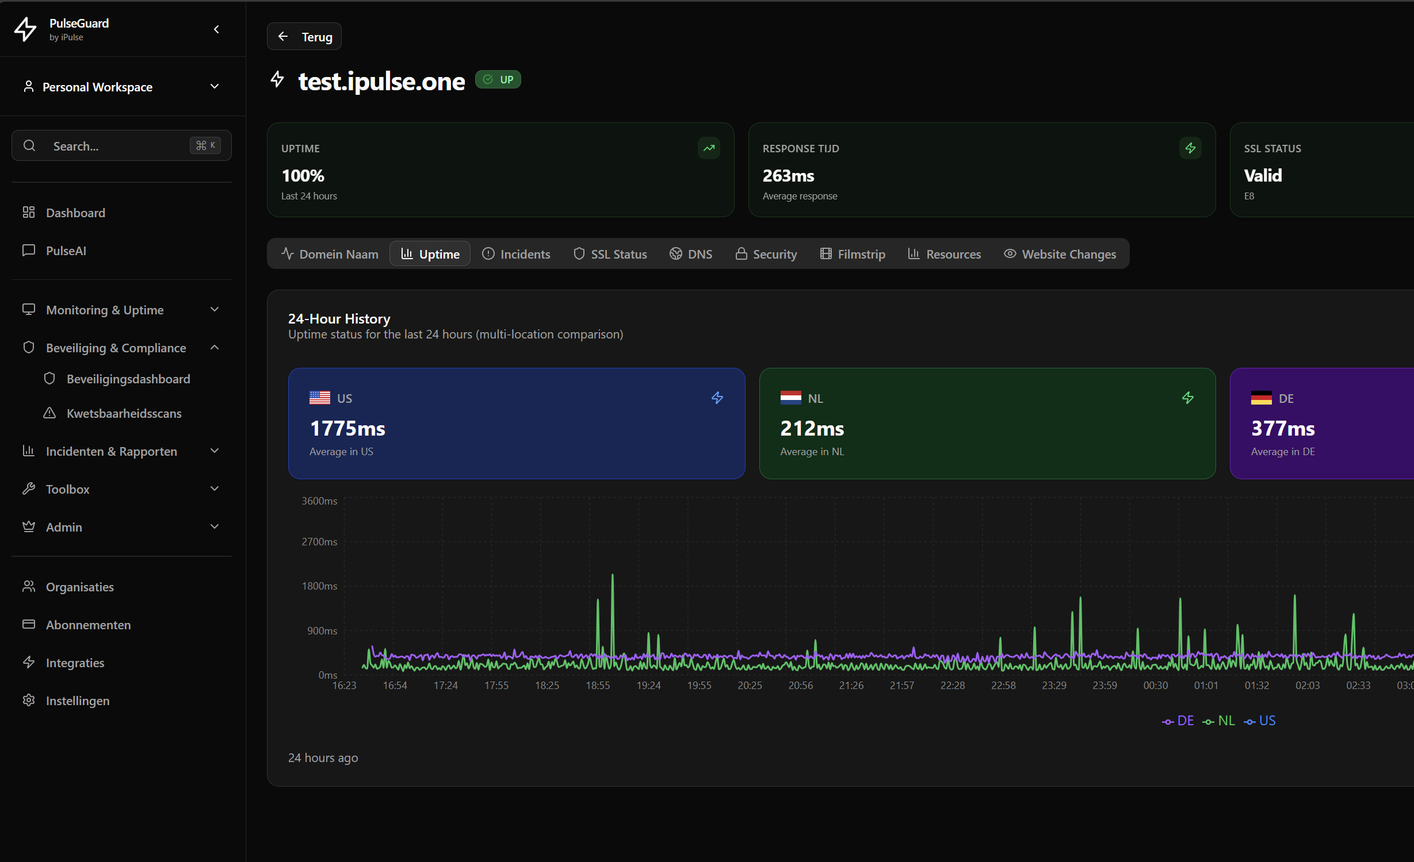Click the US flag icon
1414x862 pixels.
click(x=320, y=398)
